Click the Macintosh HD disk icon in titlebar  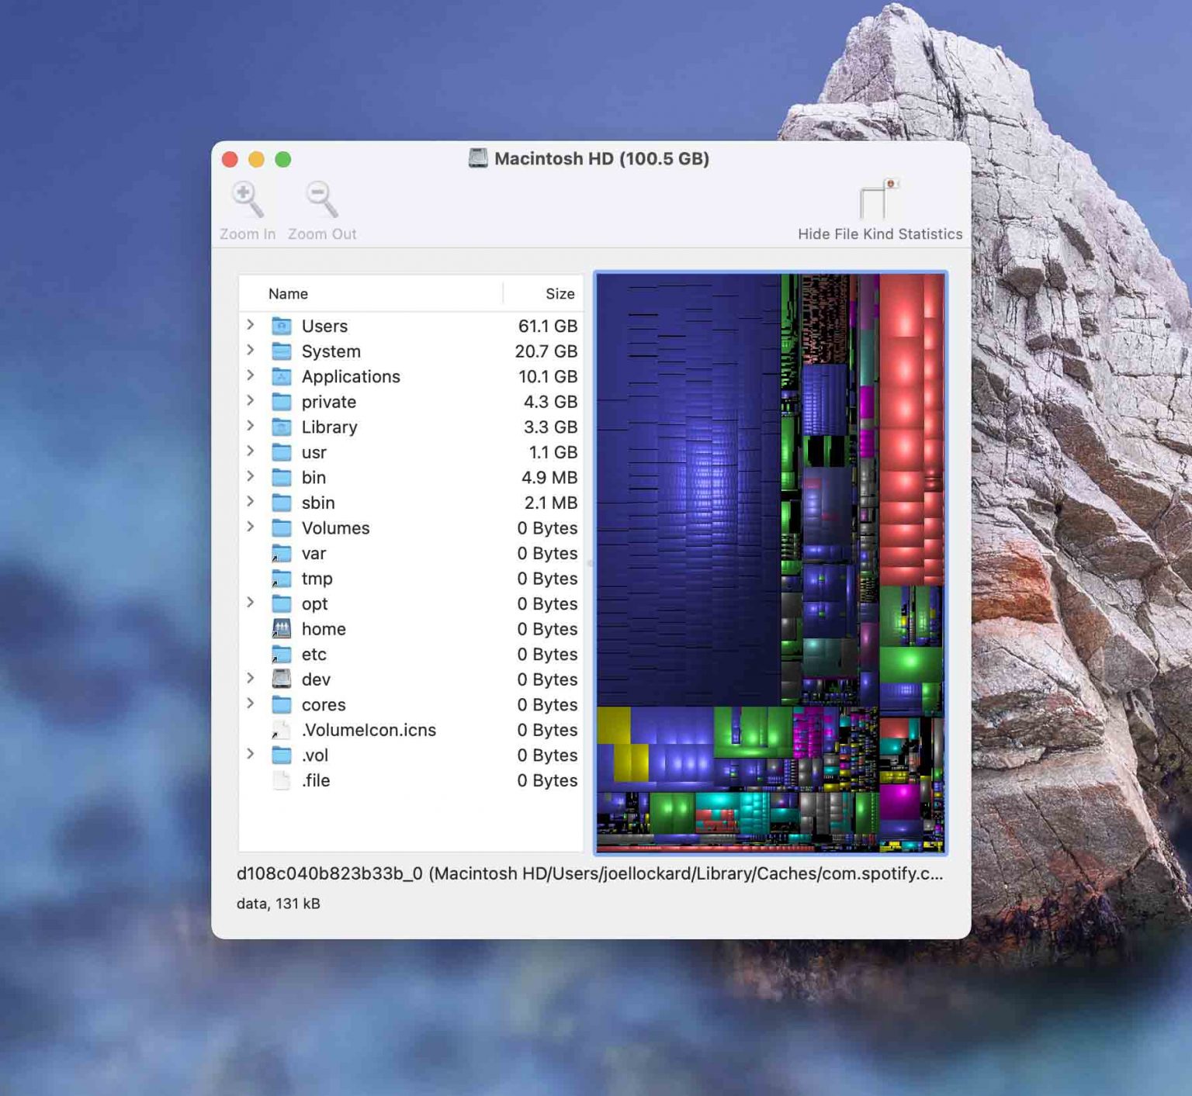point(479,158)
